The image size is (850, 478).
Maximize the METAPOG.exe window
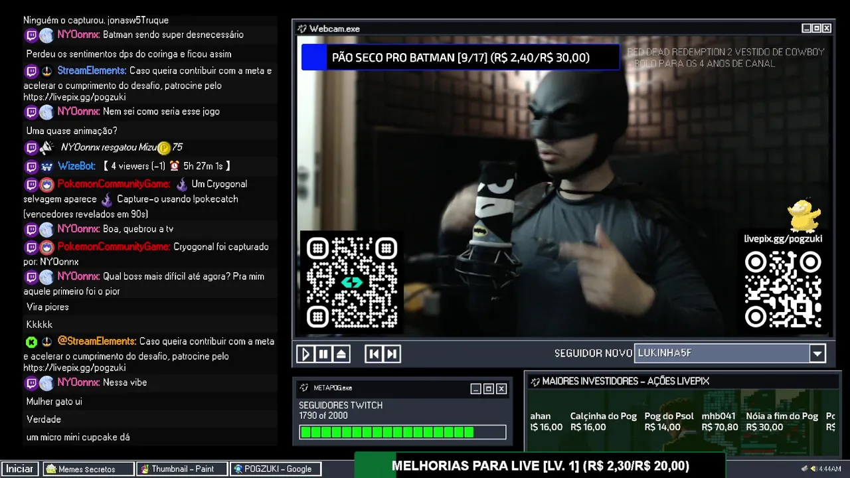488,388
